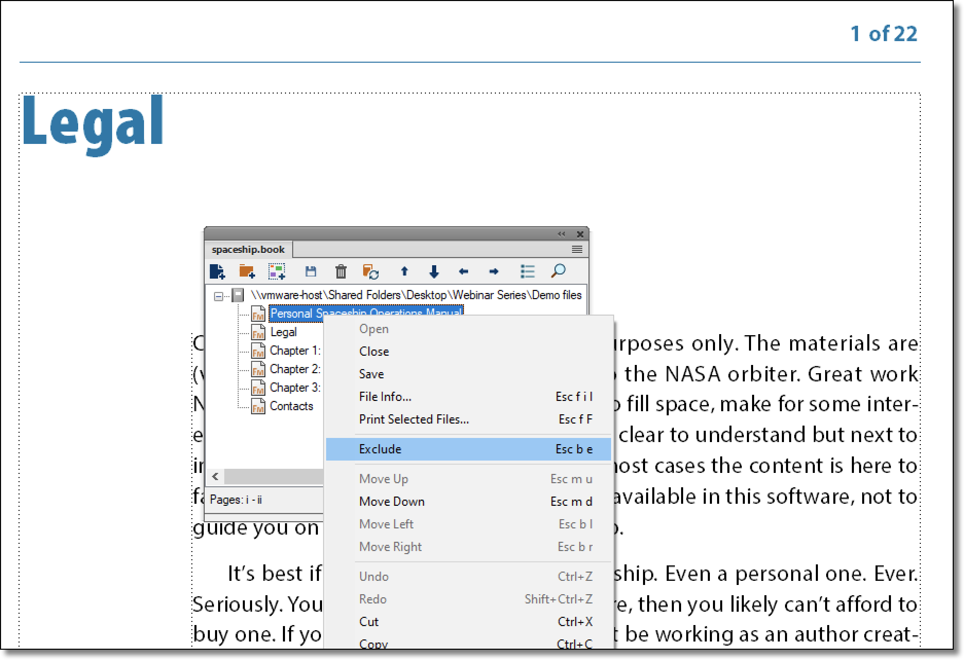Screen dimensions: 964x660
Task: Select Print Selected Files in the menu
Action: coord(414,419)
